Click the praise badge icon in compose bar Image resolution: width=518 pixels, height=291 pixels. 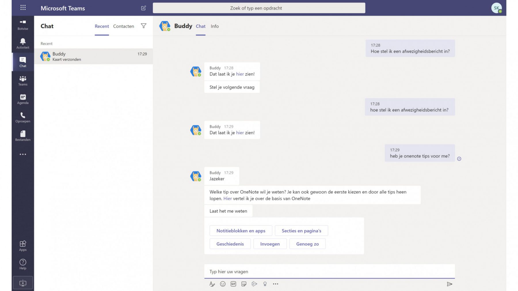pos(265,284)
